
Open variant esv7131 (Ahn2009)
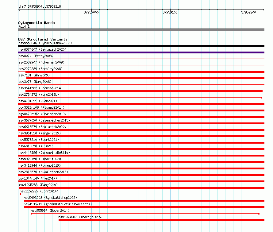(34, 75)
